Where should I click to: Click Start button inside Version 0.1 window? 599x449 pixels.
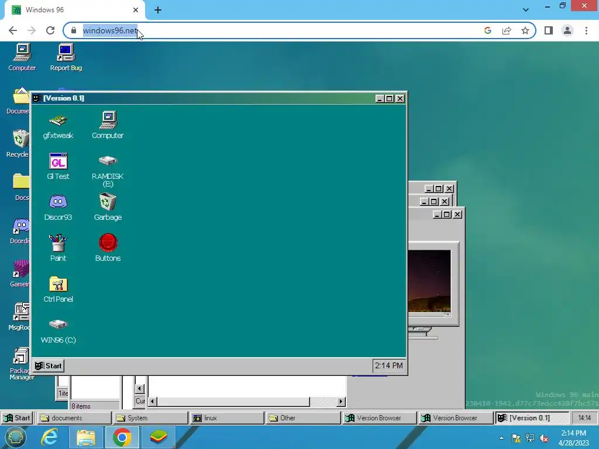[x=48, y=366]
